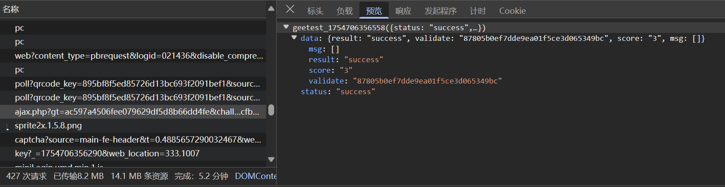Switch to the 响应 tab
This screenshot has height=187, width=725.
point(403,11)
